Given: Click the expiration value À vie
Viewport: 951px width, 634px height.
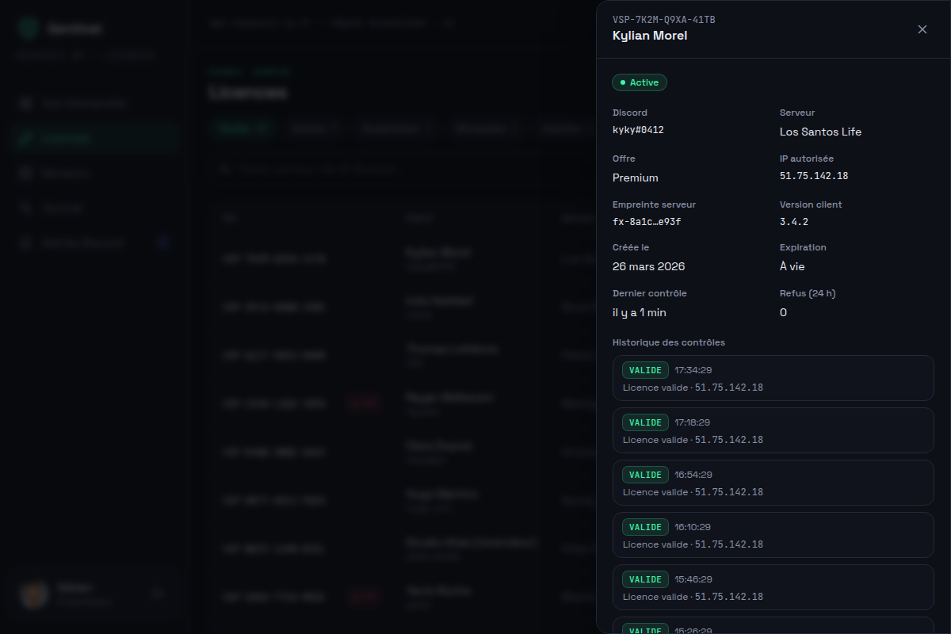Looking at the screenshot, I should tap(792, 266).
